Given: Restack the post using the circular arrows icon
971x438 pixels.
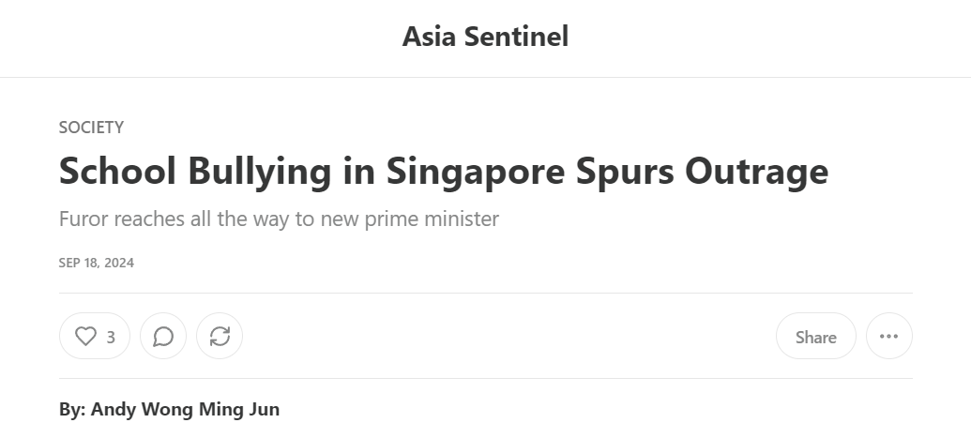Looking at the screenshot, I should pos(220,337).
